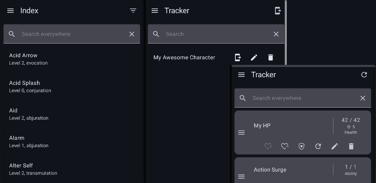Open the Index hamburger menu
376x183 pixels.
click(x=11, y=11)
